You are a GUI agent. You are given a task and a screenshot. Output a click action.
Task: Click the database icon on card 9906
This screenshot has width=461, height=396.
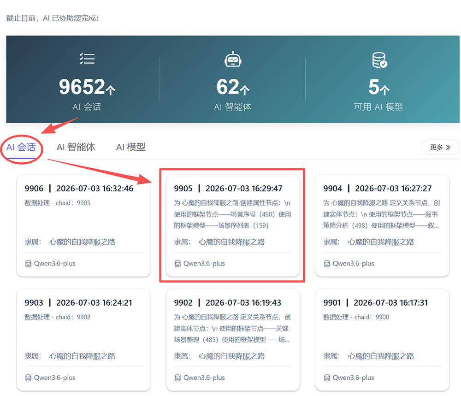pyautogui.click(x=28, y=264)
